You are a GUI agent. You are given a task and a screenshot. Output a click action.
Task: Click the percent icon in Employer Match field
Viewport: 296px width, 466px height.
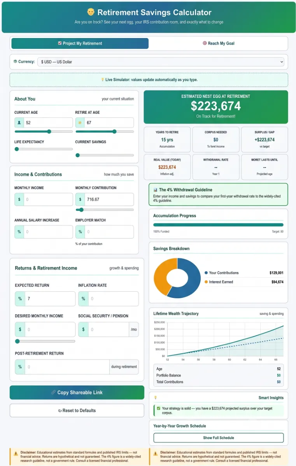(x=80, y=232)
